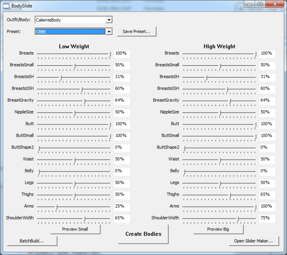The width and height of the screenshot is (287, 255).
Task: Click the Low Weight NippleSize slider thumb
Action: pyautogui.click(x=74, y=113)
